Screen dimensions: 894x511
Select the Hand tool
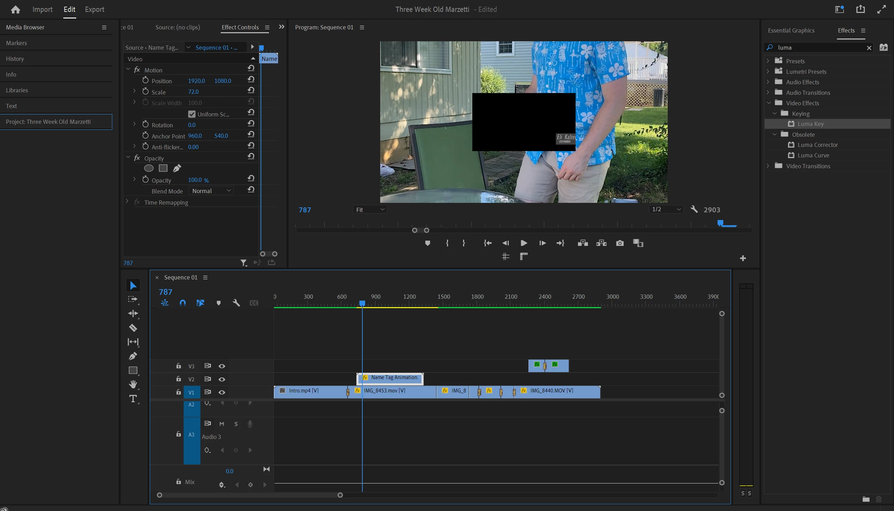[x=133, y=384]
